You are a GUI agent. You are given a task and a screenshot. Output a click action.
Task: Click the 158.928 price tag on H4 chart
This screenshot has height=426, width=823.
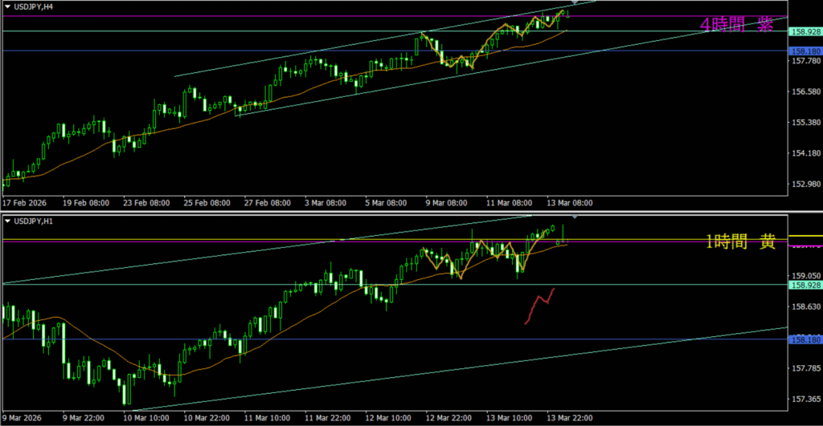pos(805,31)
